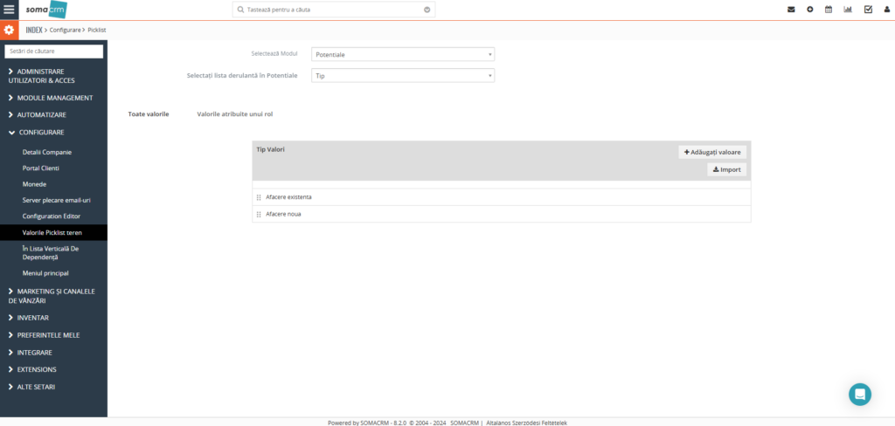Click Picklist breadcrumb

(97, 29)
